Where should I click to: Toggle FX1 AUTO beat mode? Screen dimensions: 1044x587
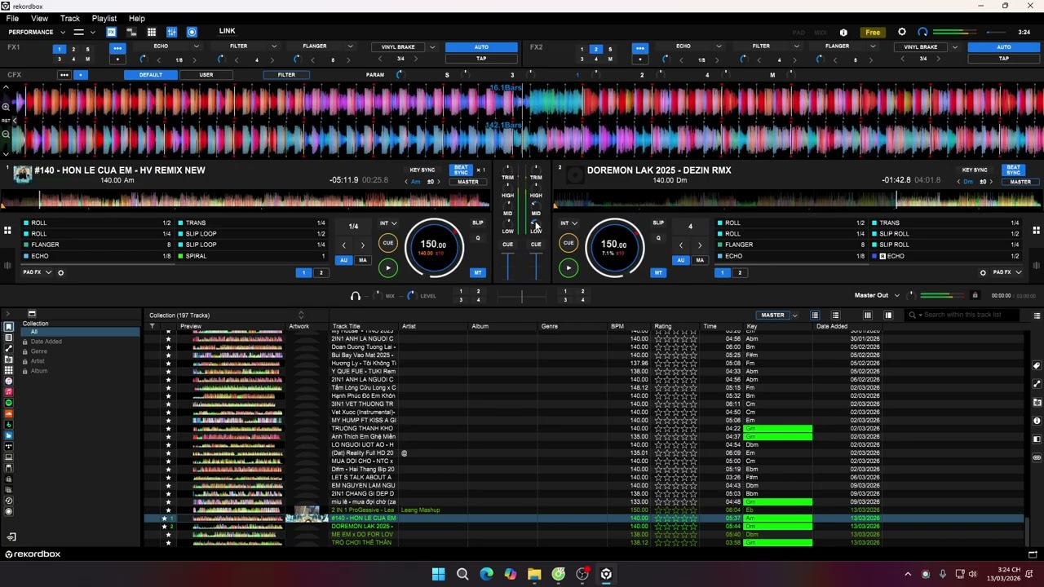[x=481, y=47]
